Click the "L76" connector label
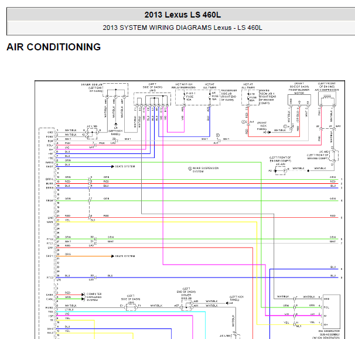The height and width of the screenshot is (339, 355). pos(59,280)
